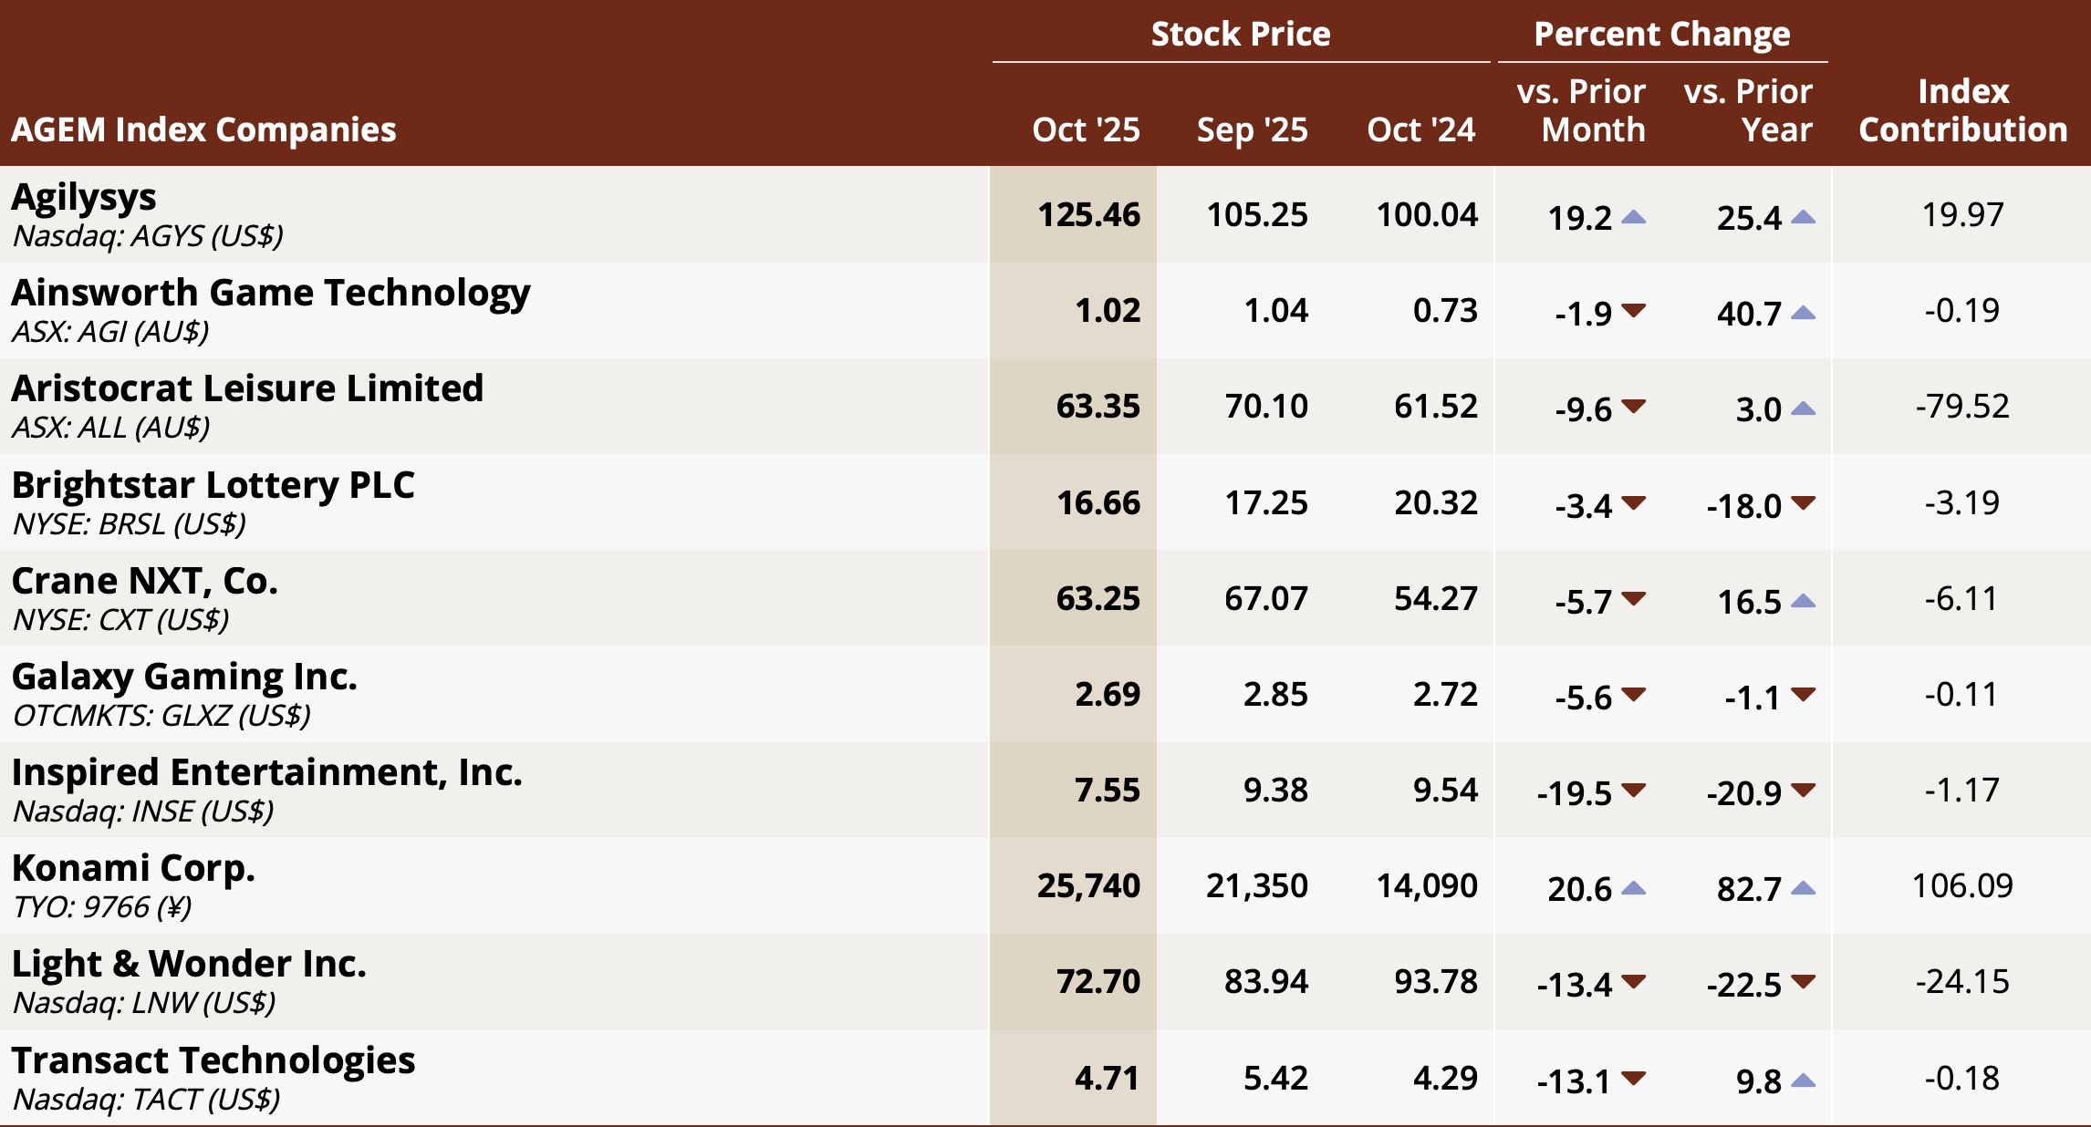Click the AGEM Index Companies header

[x=203, y=129]
